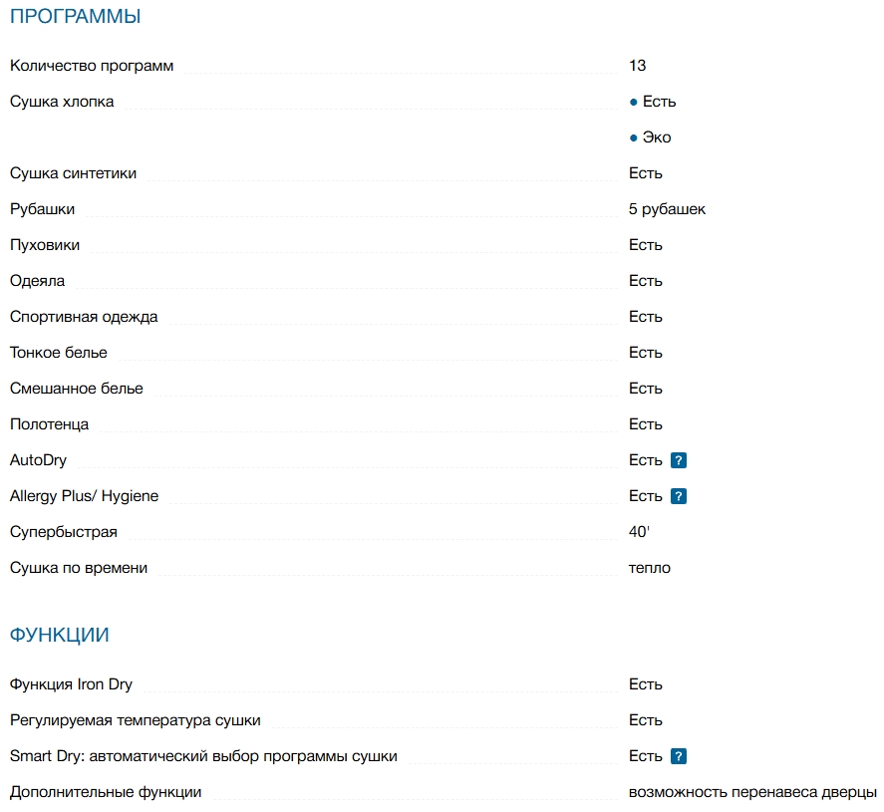Select the 'Спортивная одежда' label
Image resolution: width=884 pixels, height=812 pixels.
84,317
